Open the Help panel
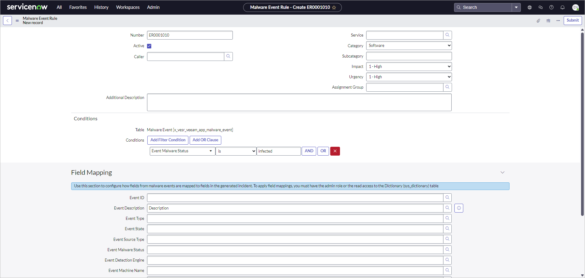Viewport: 585px width, 278px height. (551, 7)
